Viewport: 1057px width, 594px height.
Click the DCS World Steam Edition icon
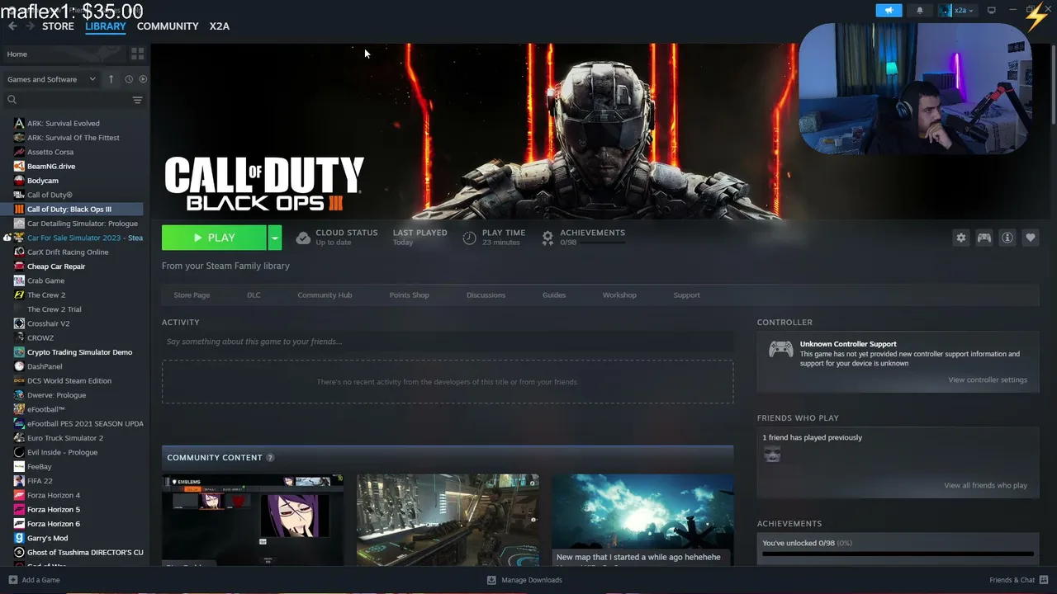tap(19, 381)
